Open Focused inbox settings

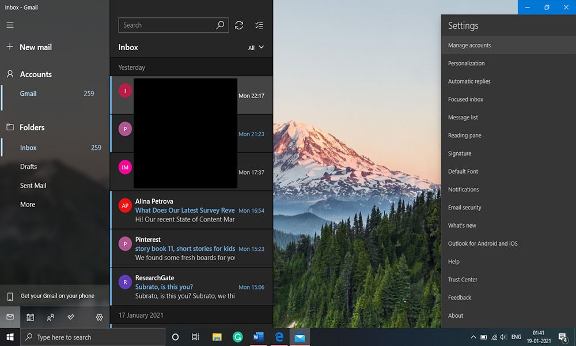coord(509,99)
